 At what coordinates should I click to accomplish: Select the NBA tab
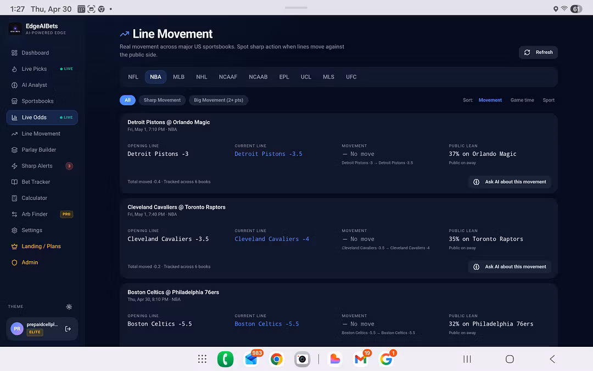coord(155,77)
